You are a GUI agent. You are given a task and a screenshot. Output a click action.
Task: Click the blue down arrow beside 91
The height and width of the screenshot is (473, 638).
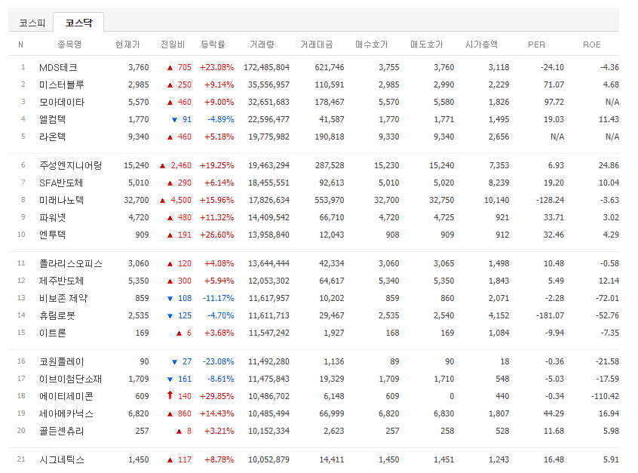174,120
